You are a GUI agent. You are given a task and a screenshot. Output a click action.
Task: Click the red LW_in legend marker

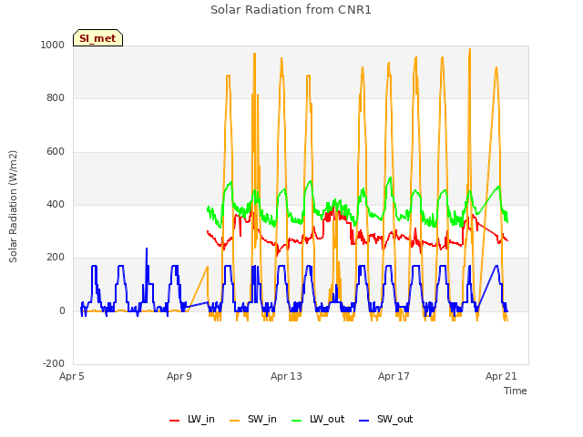tap(174, 421)
